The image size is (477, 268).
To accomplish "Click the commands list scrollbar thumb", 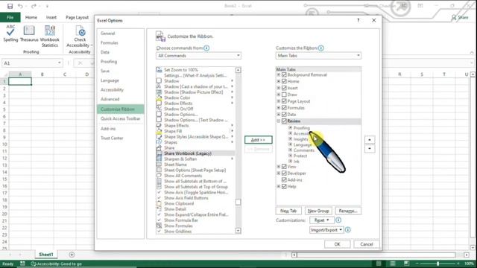I will tap(238, 202).
